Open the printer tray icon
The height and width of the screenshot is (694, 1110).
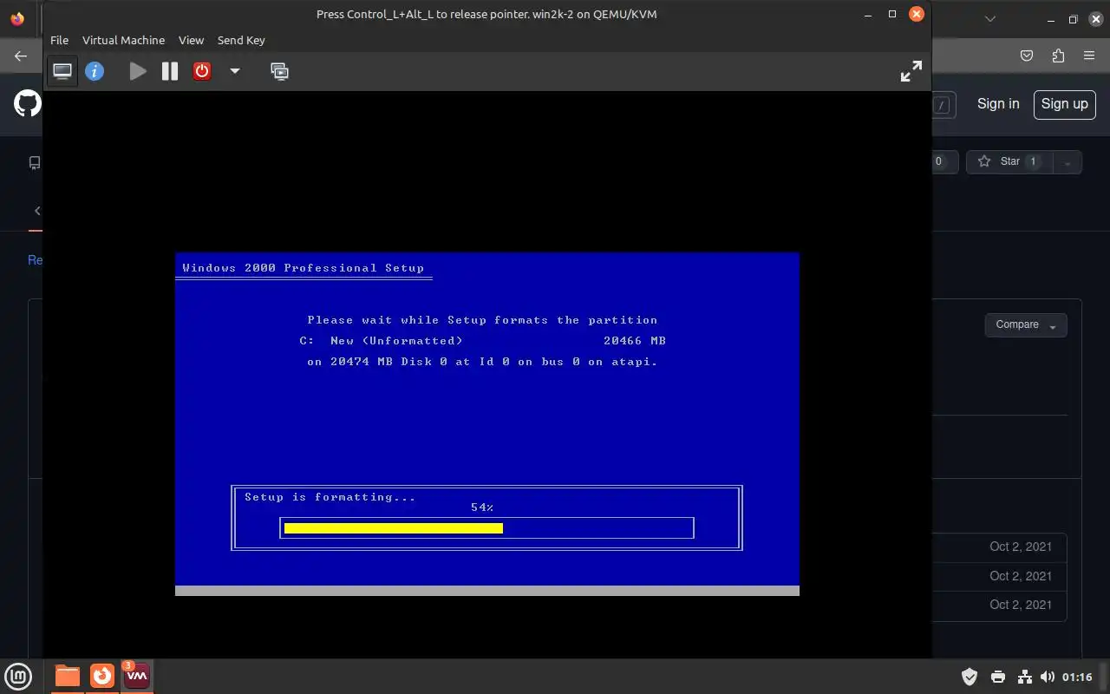click(997, 677)
